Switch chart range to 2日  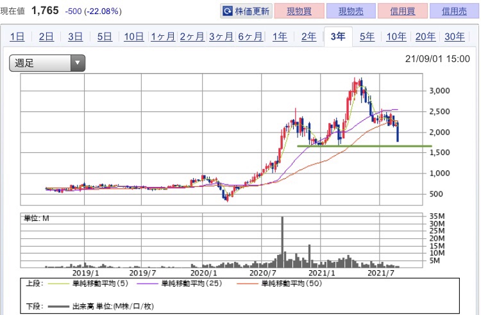[x=46, y=36]
